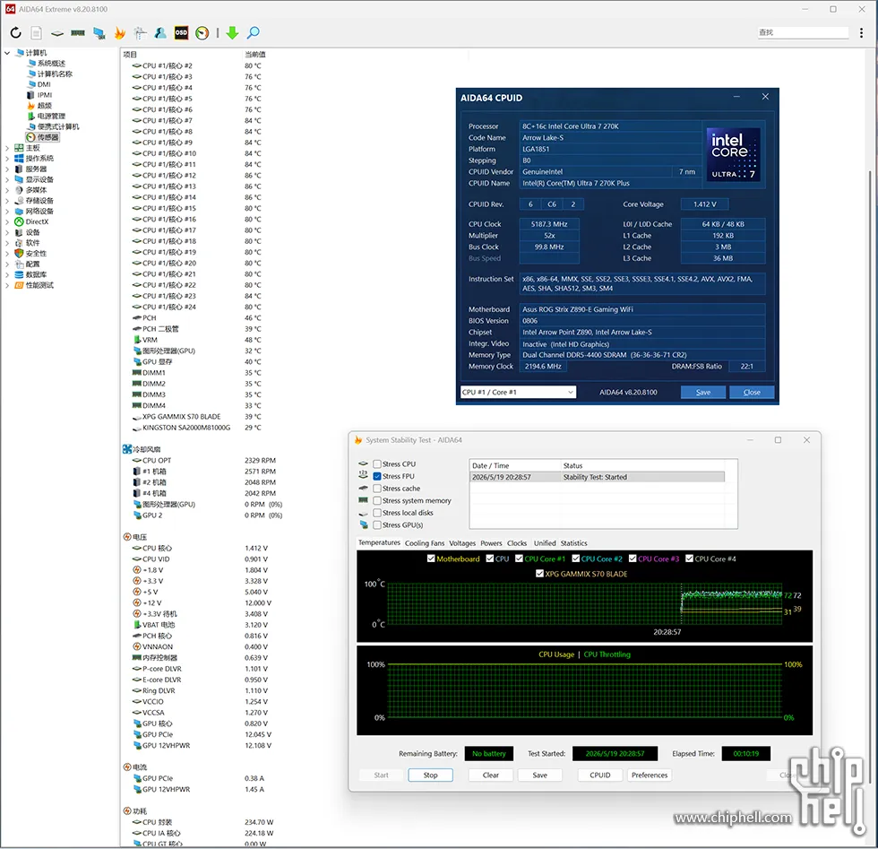878x849 pixels.
Task: Expand the DirectX tree node
Action: 7,222
